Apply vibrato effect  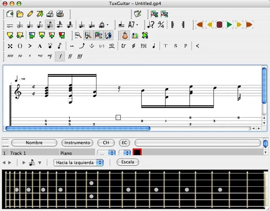72,46
